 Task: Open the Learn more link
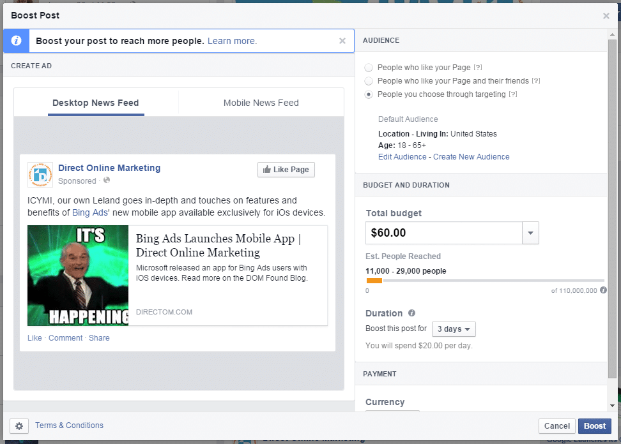click(x=231, y=40)
